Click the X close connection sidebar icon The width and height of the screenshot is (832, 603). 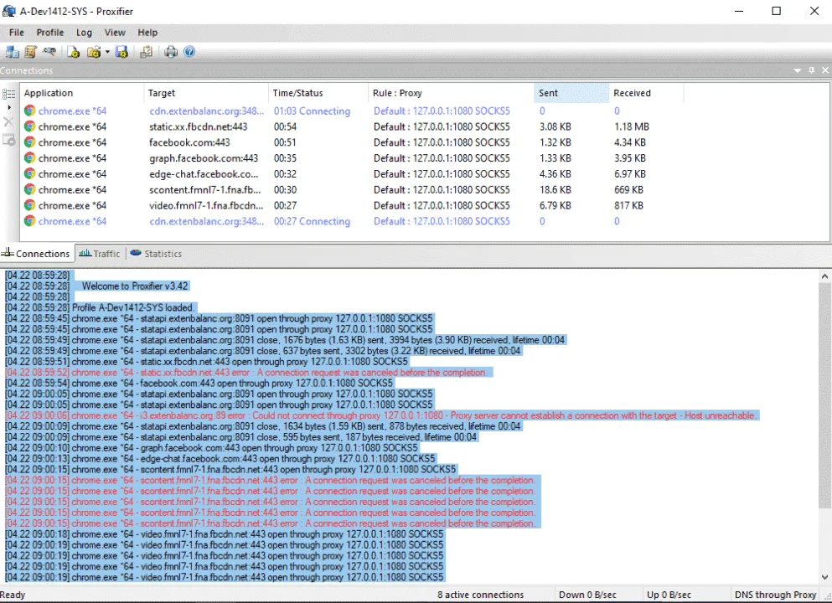[8, 122]
